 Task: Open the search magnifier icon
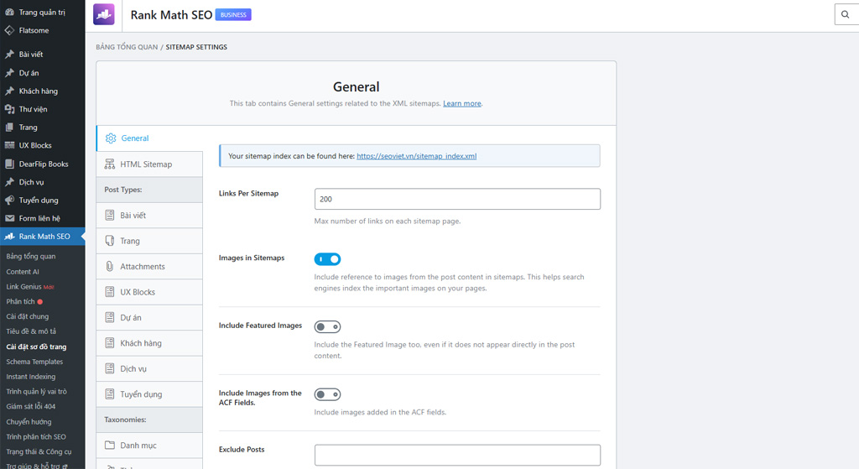[846, 15]
